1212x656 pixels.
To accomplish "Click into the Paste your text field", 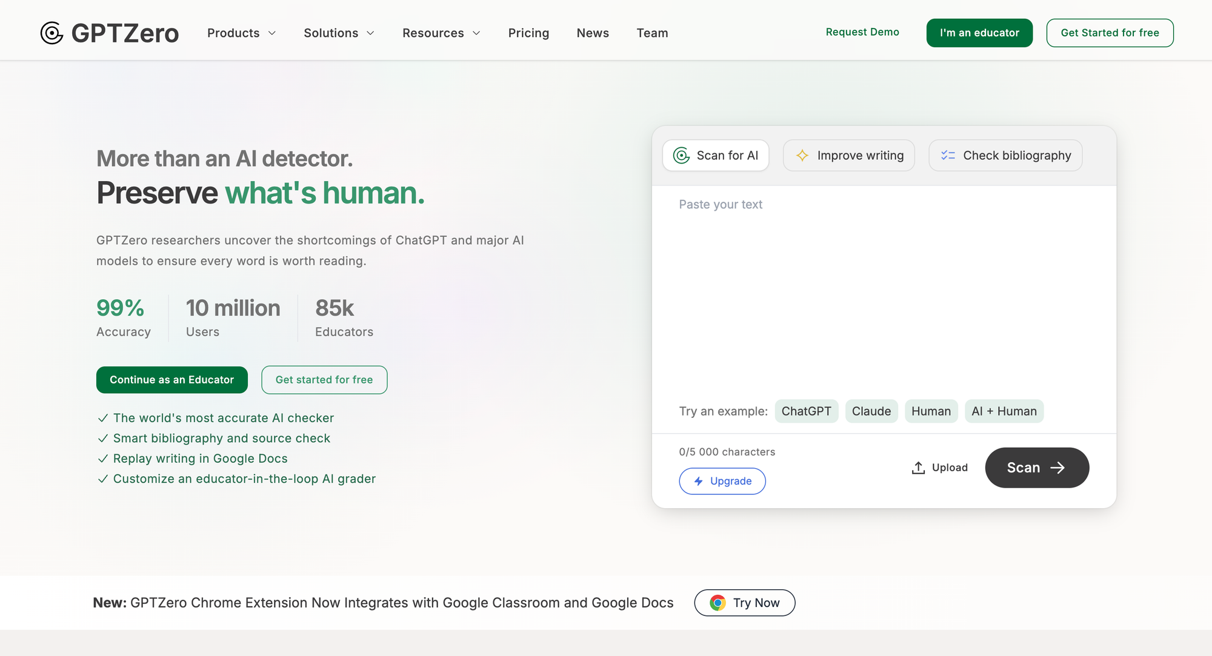I will point(884,291).
